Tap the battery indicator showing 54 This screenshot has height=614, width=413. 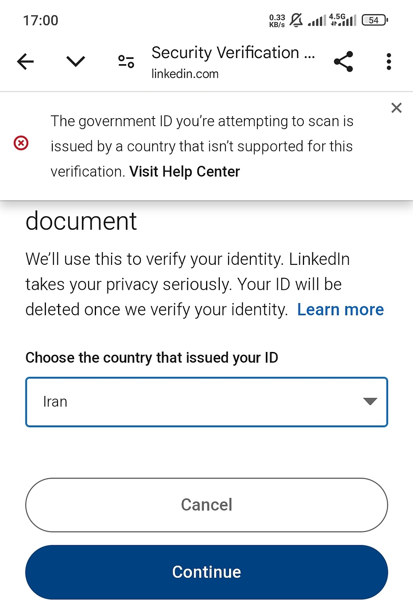coord(374,20)
